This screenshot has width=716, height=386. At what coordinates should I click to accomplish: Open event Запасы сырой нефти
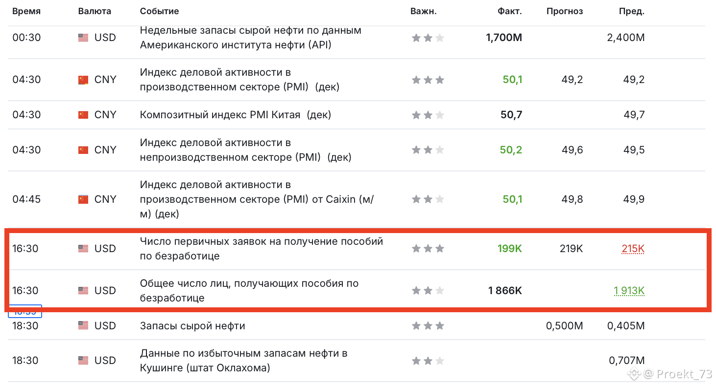[192, 326]
